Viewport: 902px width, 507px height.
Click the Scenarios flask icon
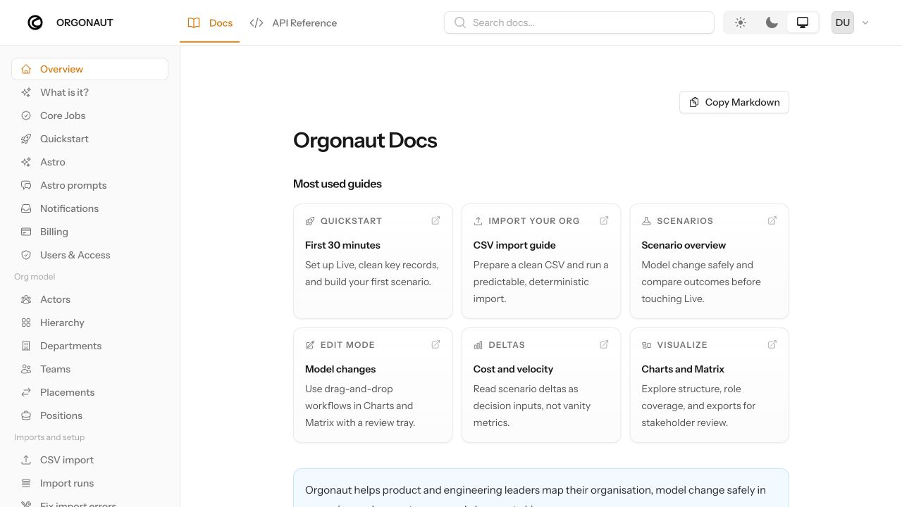coord(646,221)
